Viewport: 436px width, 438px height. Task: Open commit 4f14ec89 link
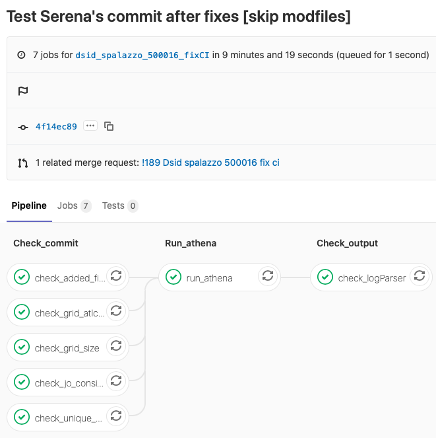(x=56, y=127)
